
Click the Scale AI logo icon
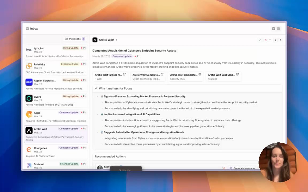pyautogui.click(x=29, y=166)
